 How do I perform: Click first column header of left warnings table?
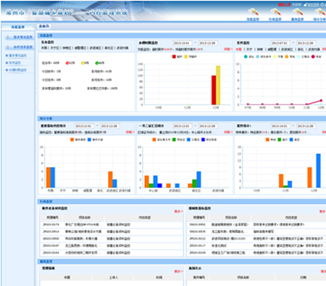coord(51,218)
